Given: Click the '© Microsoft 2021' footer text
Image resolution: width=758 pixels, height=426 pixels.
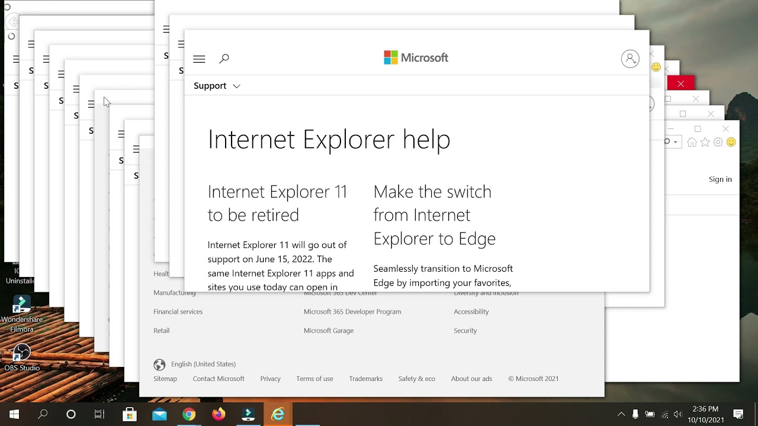Looking at the screenshot, I should (x=533, y=379).
